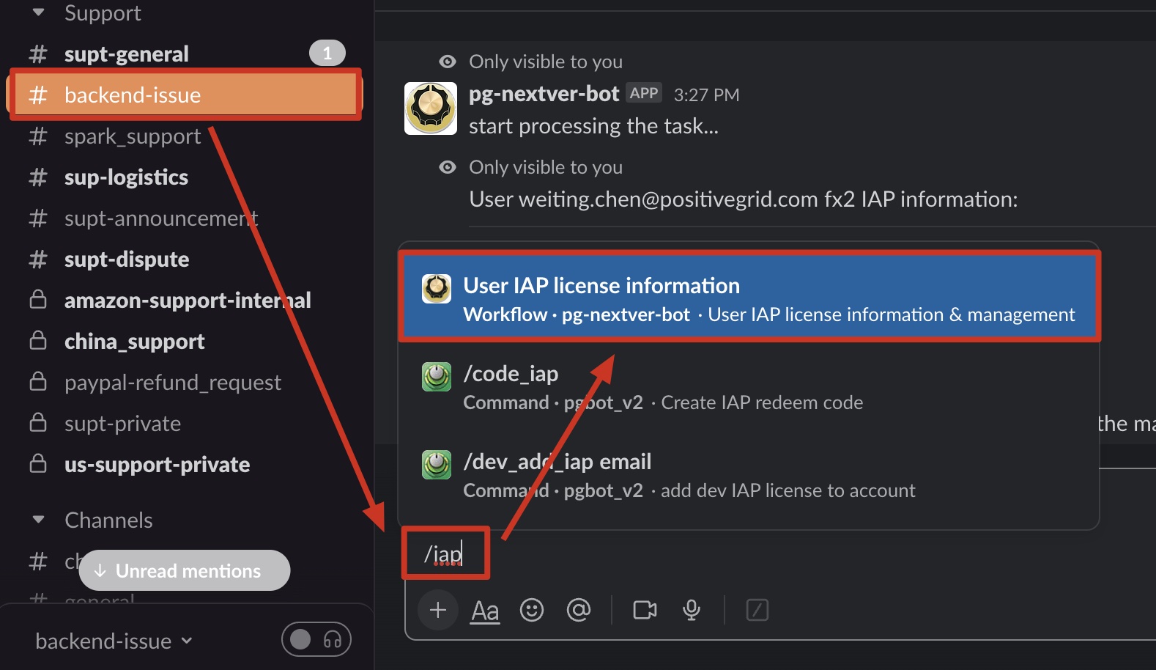Click the eye icon above the IAP information message

(447, 167)
